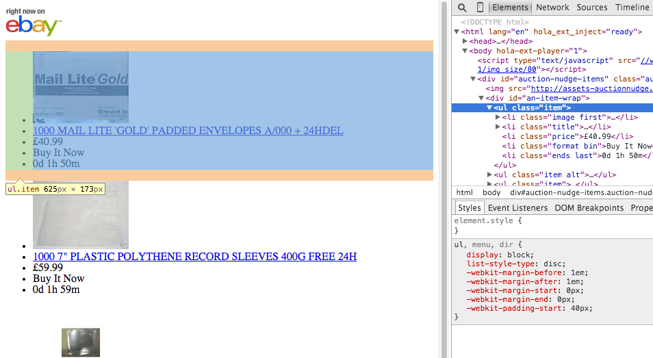This screenshot has width=653, height=358.
Task: Expand the head element node
Action: (x=465, y=41)
